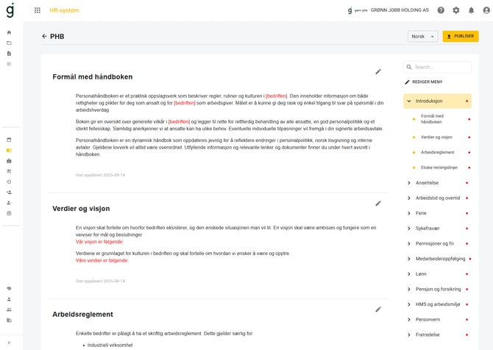The height and width of the screenshot is (350, 493).
Task: Open the scales icon in left sidebar
Action: click(x=9, y=213)
